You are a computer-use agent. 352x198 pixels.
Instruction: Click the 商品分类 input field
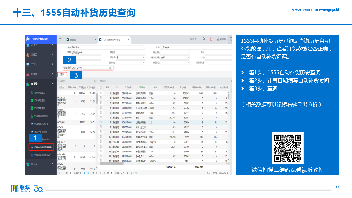[x=175, y=52]
